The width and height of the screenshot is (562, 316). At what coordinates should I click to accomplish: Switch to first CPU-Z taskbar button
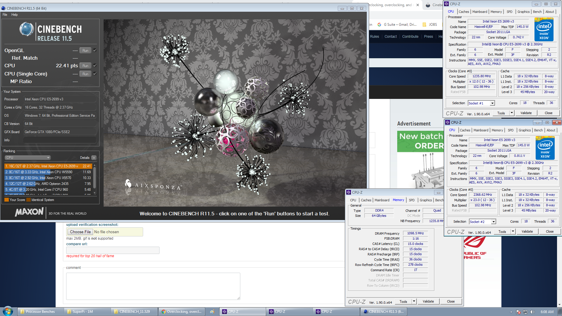point(243,312)
